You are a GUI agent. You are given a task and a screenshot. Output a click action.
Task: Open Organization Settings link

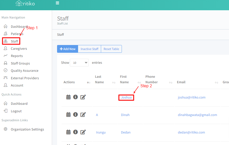(27, 129)
